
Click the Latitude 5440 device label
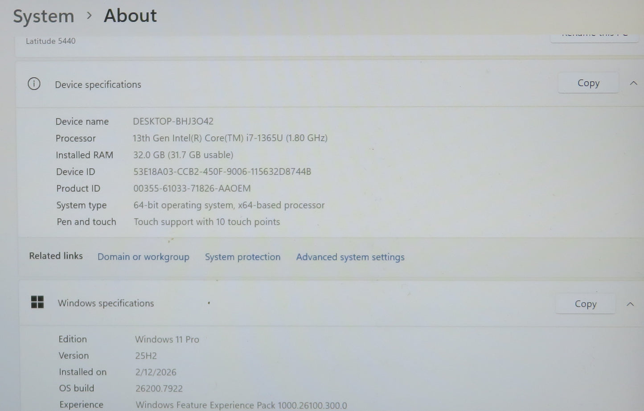tap(50, 41)
